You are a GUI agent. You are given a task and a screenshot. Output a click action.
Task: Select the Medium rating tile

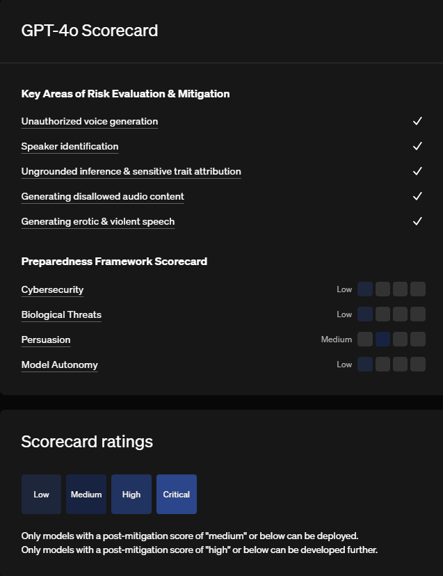[x=86, y=494]
